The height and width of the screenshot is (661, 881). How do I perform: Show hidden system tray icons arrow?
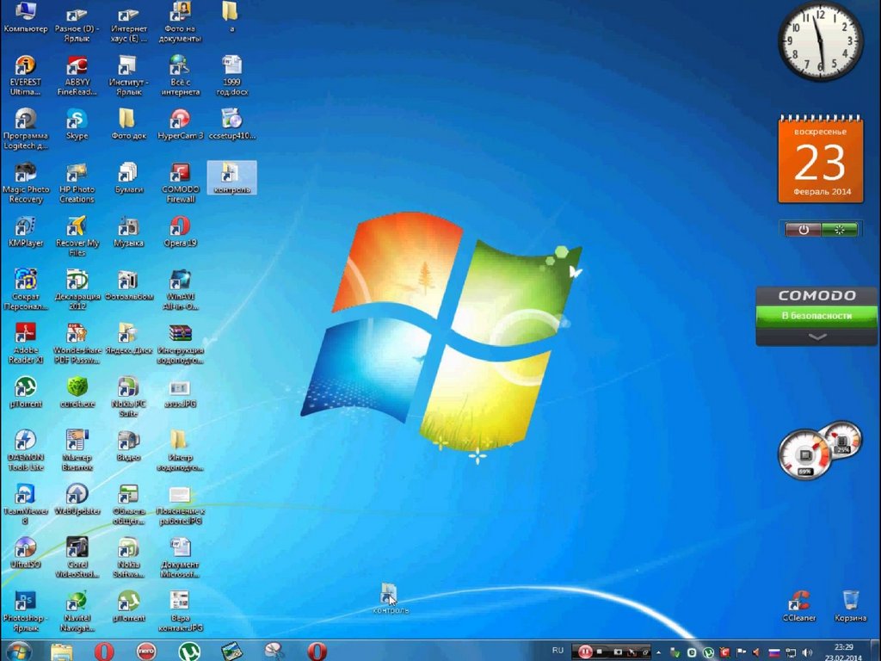coord(658,652)
